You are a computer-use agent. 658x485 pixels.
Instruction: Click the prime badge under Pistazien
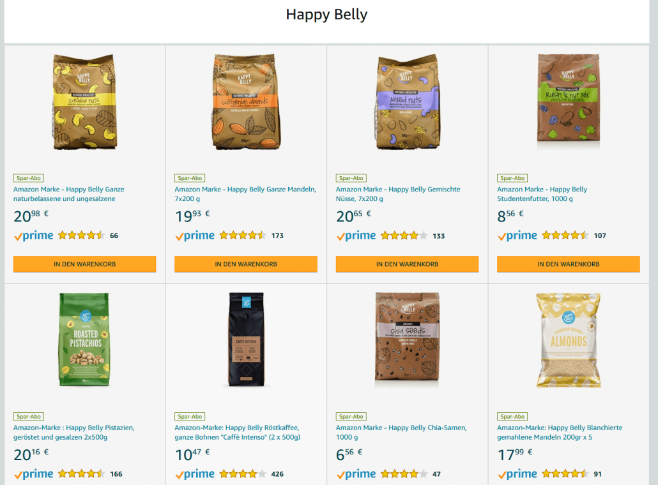pos(34,474)
